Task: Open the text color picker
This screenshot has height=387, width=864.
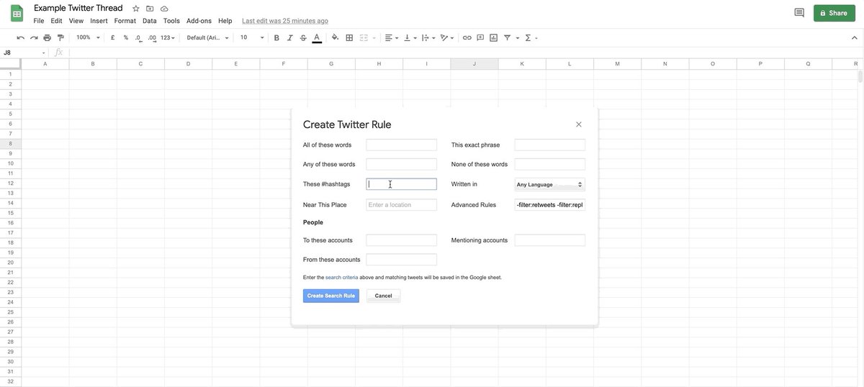Action: click(317, 37)
